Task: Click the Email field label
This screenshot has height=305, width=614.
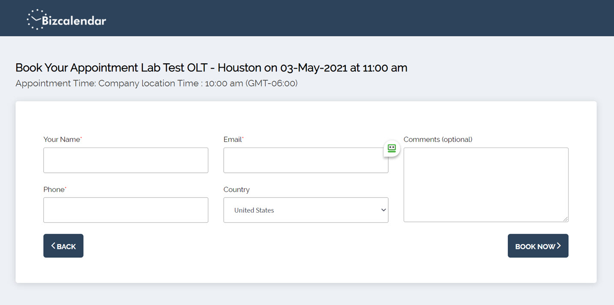Action: click(x=233, y=139)
